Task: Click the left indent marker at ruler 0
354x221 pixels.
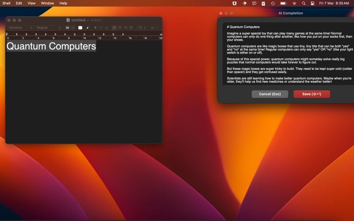Action: pyautogui.click(x=7, y=34)
